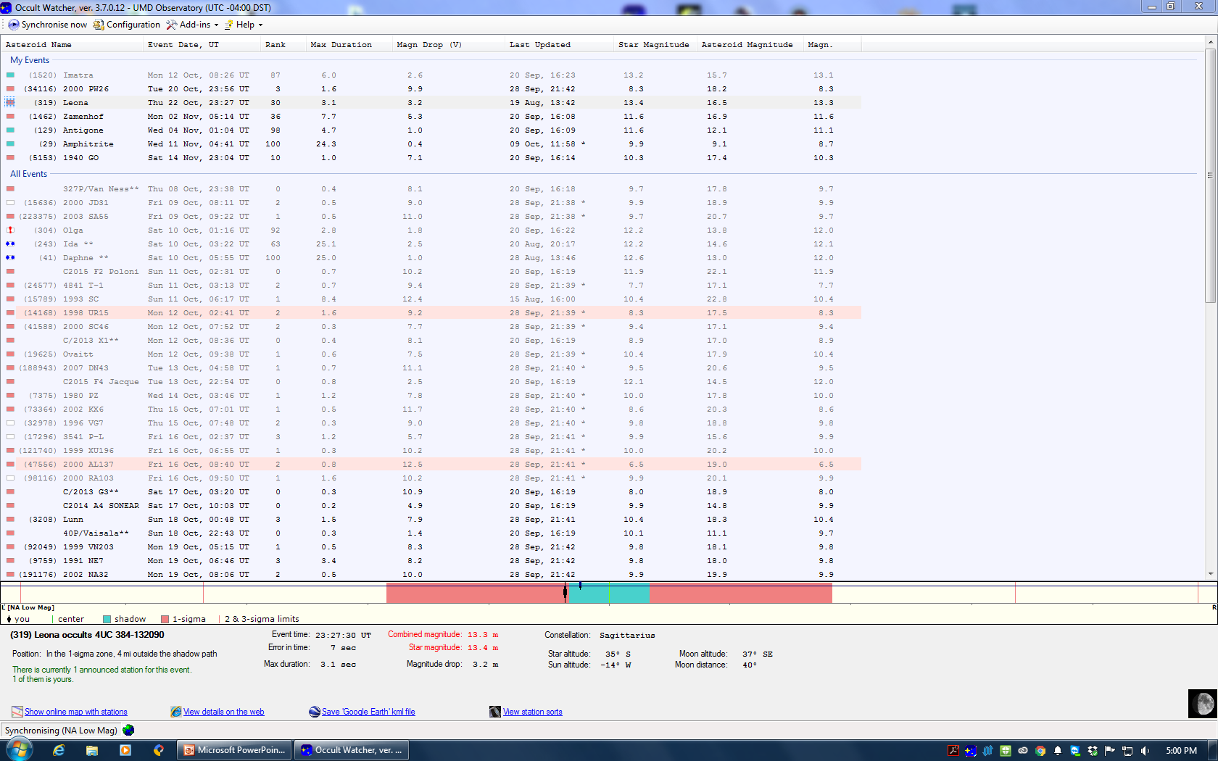Screen dimensions: 1218x761
Task: Click the View station sorts icon
Action: click(x=495, y=712)
